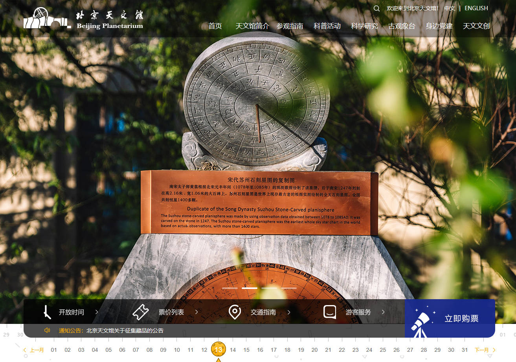Switch language to 中文
This screenshot has height=362, width=516.
click(x=450, y=8)
